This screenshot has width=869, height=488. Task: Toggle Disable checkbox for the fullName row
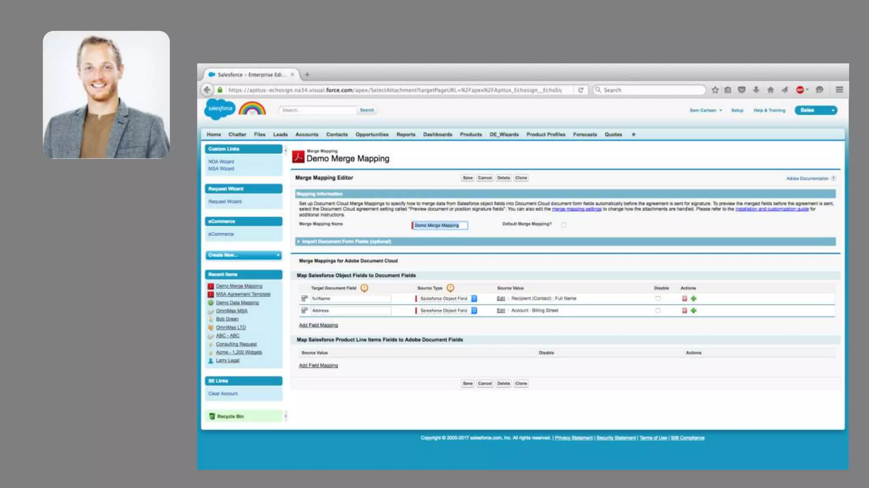[x=658, y=299]
